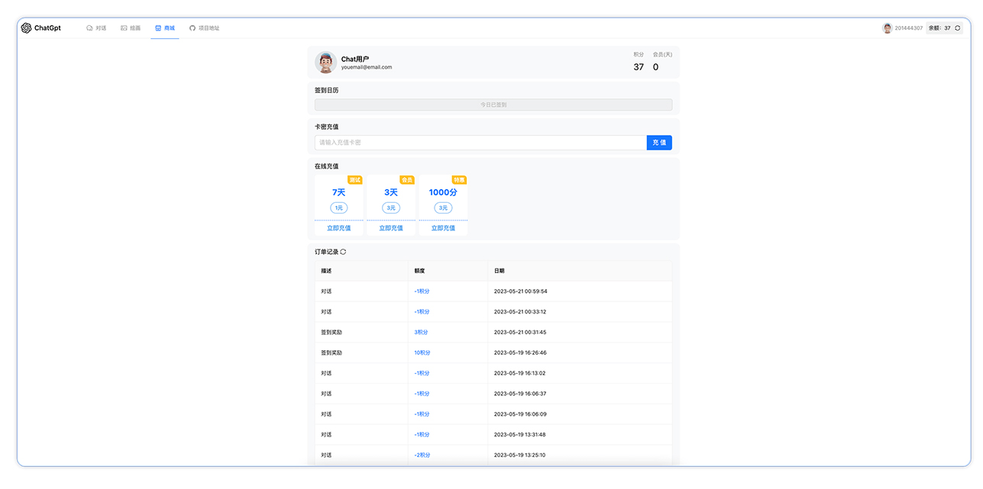
Task: Click 立即充值 under the 1000分 package
Action: (443, 227)
